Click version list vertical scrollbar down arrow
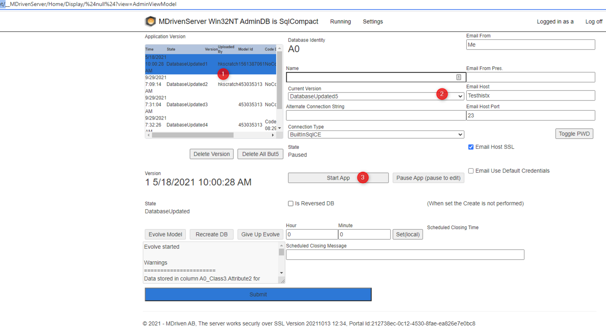This screenshot has width=606, height=333. [280, 128]
